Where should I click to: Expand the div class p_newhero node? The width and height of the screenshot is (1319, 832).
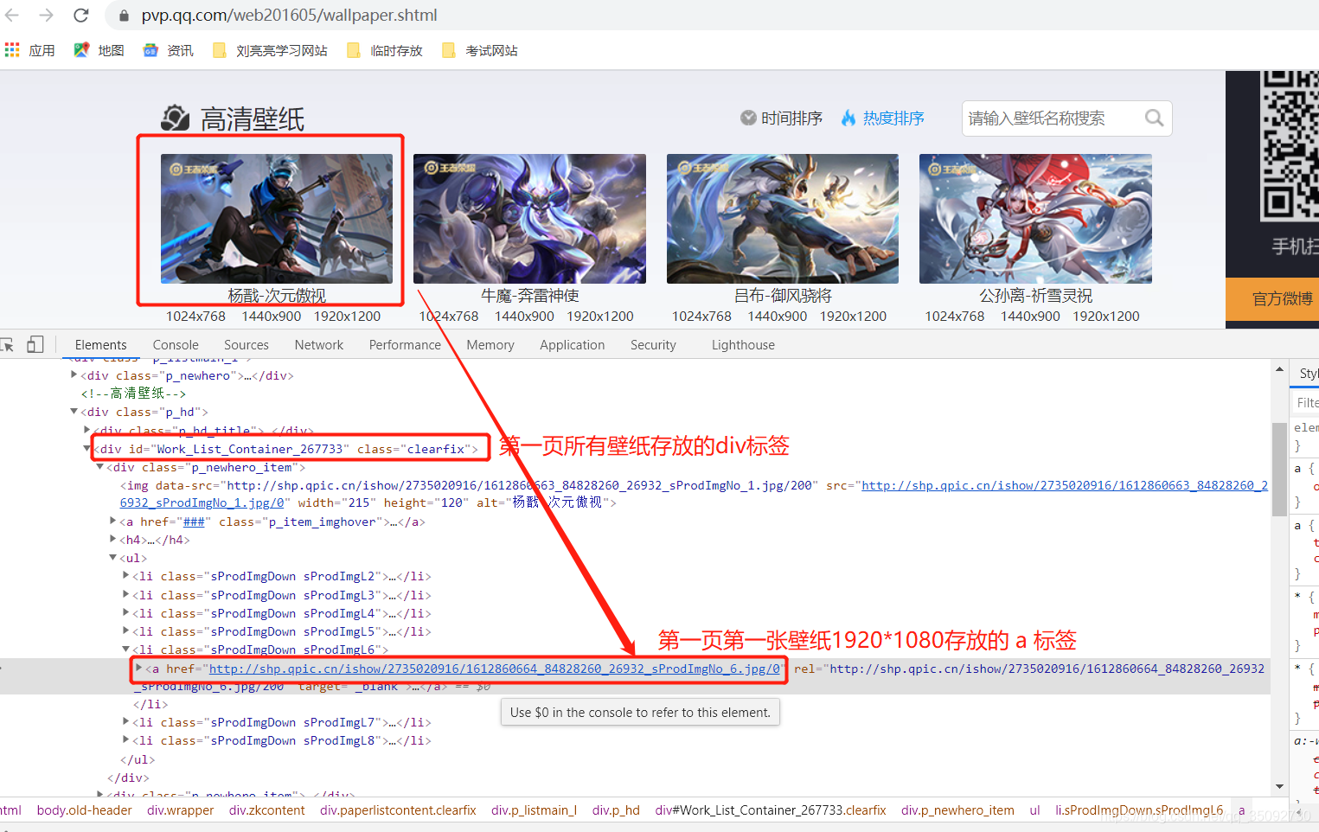coord(74,375)
